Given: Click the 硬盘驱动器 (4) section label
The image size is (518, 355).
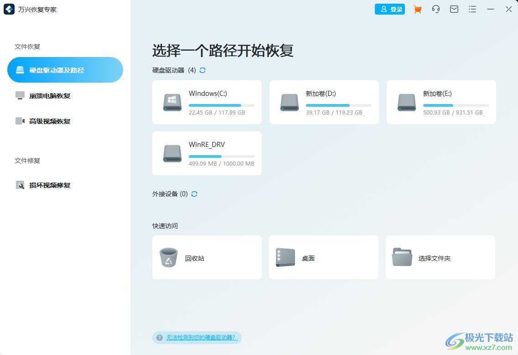Looking at the screenshot, I should tap(174, 70).
